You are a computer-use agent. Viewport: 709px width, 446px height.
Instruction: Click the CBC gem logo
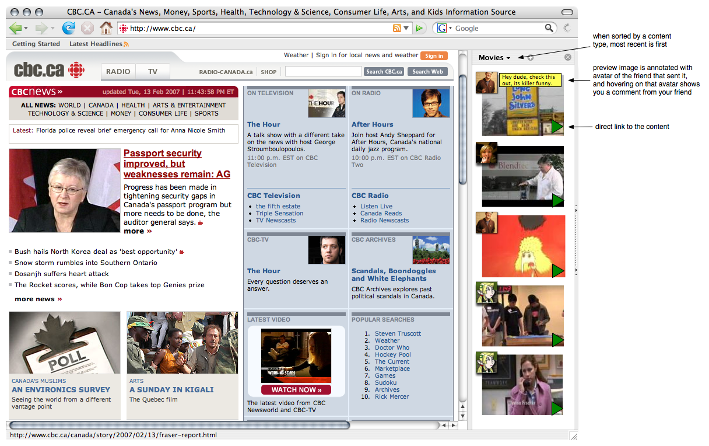76,71
